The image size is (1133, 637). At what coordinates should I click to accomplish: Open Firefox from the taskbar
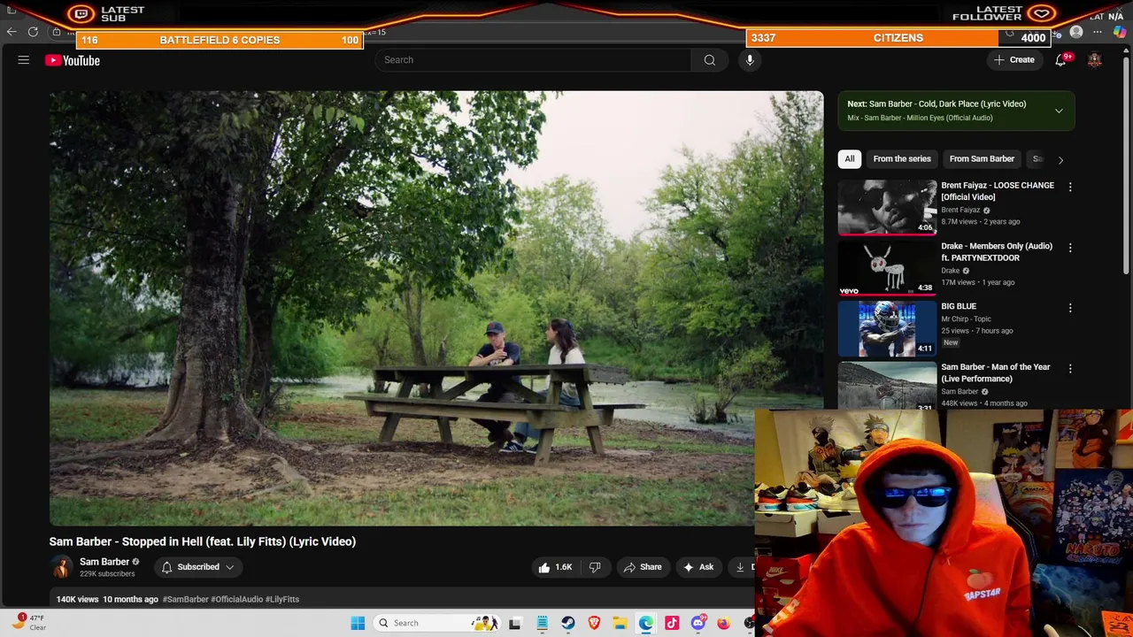coord(724,623)
